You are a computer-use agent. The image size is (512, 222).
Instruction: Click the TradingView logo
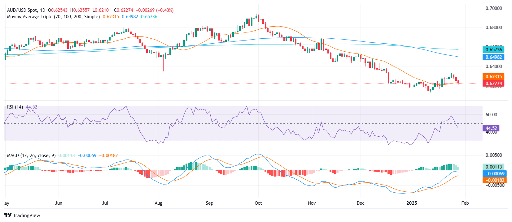pos(22,215)
